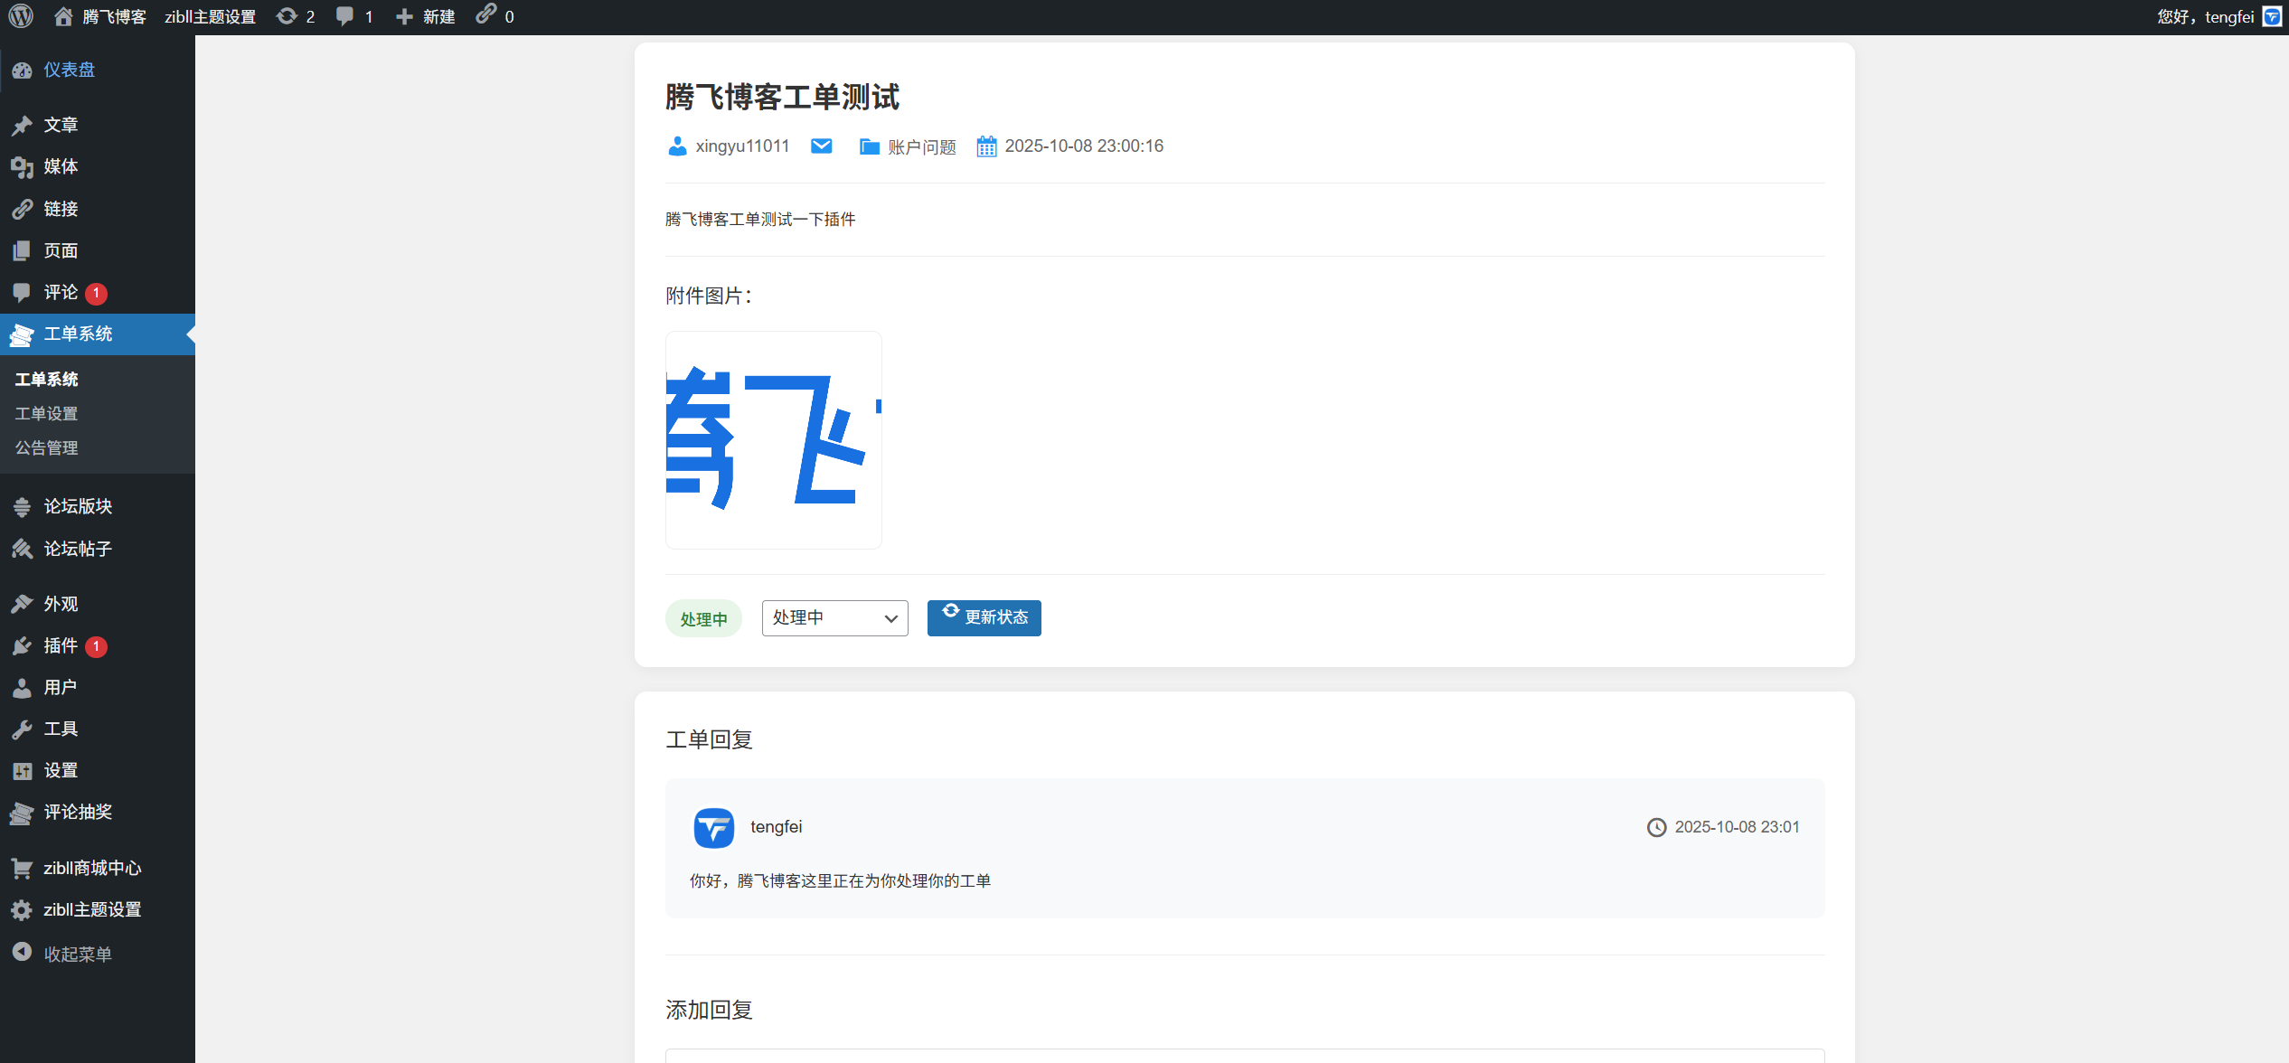Click the calendar icon beside the ticket date

(986, 146)
